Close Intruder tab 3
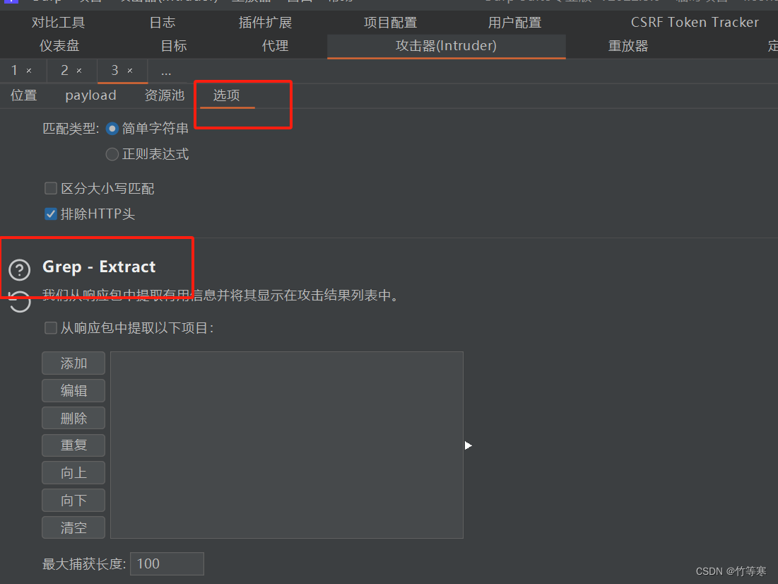 (130, 71)
